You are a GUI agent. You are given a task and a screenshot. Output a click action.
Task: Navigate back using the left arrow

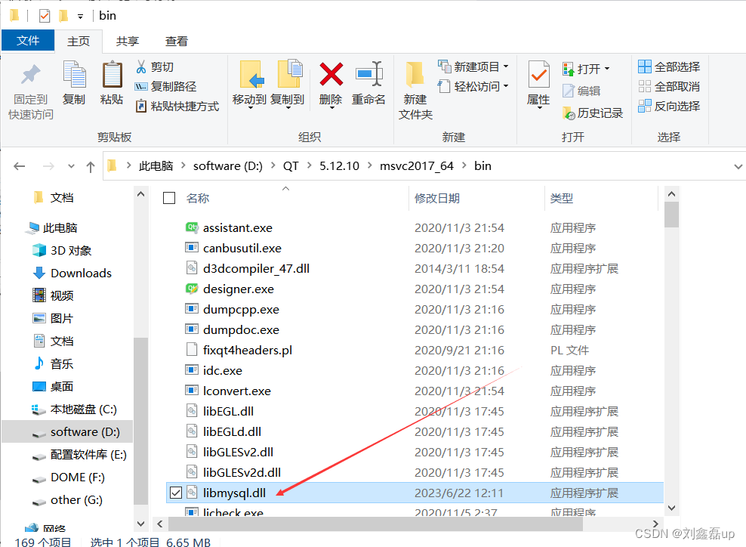pyautogui.click(x=20, y=165)
